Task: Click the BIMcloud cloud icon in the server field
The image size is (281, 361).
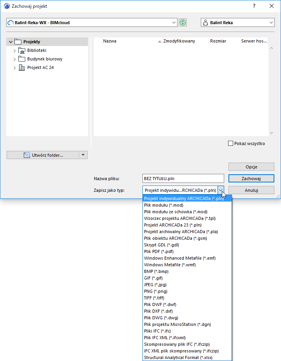Action: 11,23
